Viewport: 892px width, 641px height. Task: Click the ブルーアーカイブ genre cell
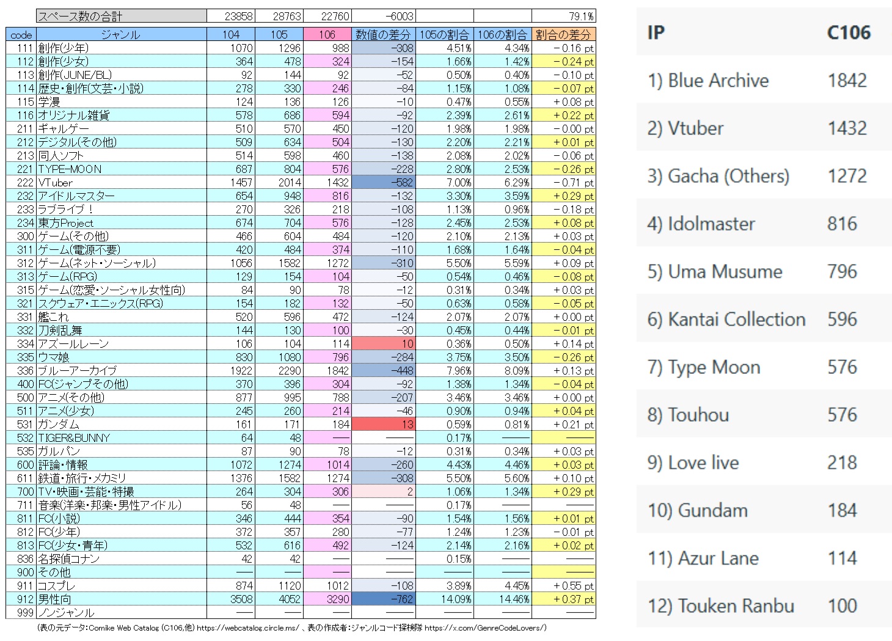point(121,370)
